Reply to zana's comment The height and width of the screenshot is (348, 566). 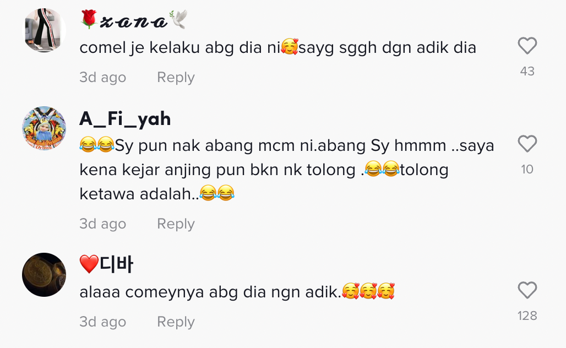pos(176,77)
